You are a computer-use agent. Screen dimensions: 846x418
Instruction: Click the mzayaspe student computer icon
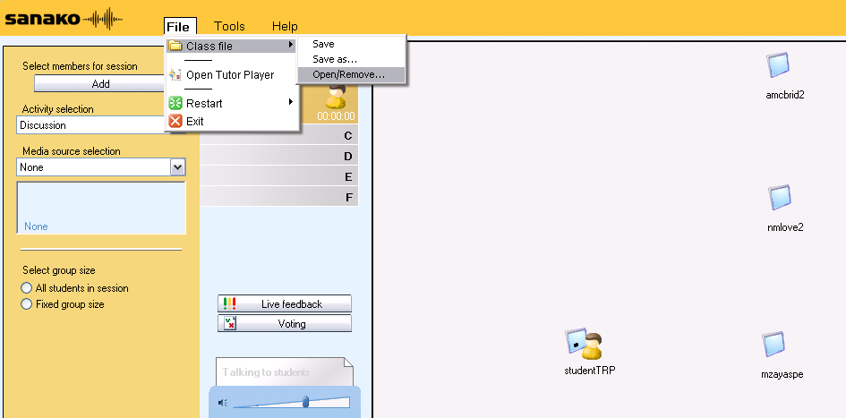click(x=774, y=345)
